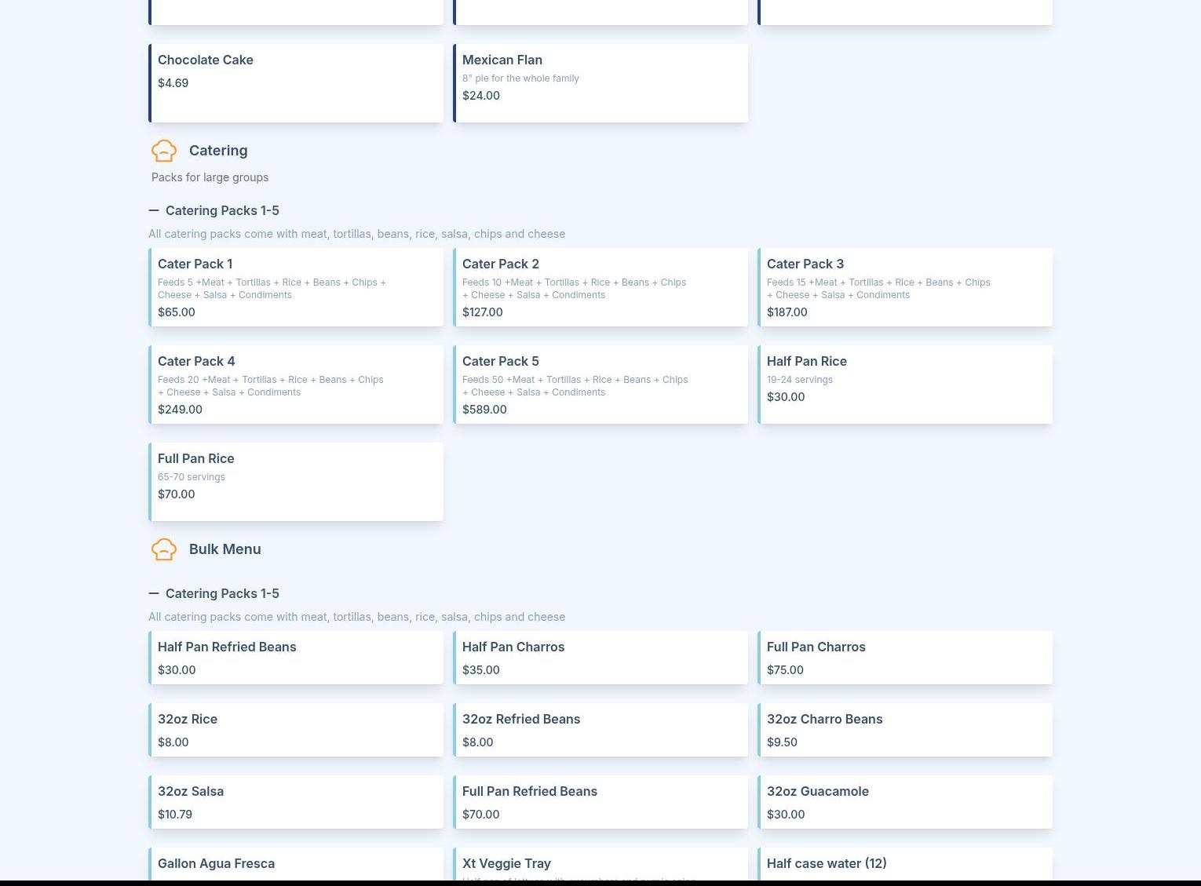Choose the Half Pan Rice item

(905, 385)
